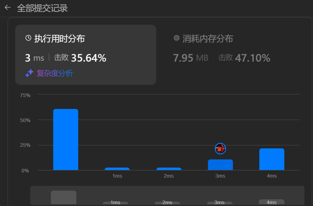Click the sparkle icon beside 复杂度分析
The image size is (313, 206).
click(x=30, y=73)
